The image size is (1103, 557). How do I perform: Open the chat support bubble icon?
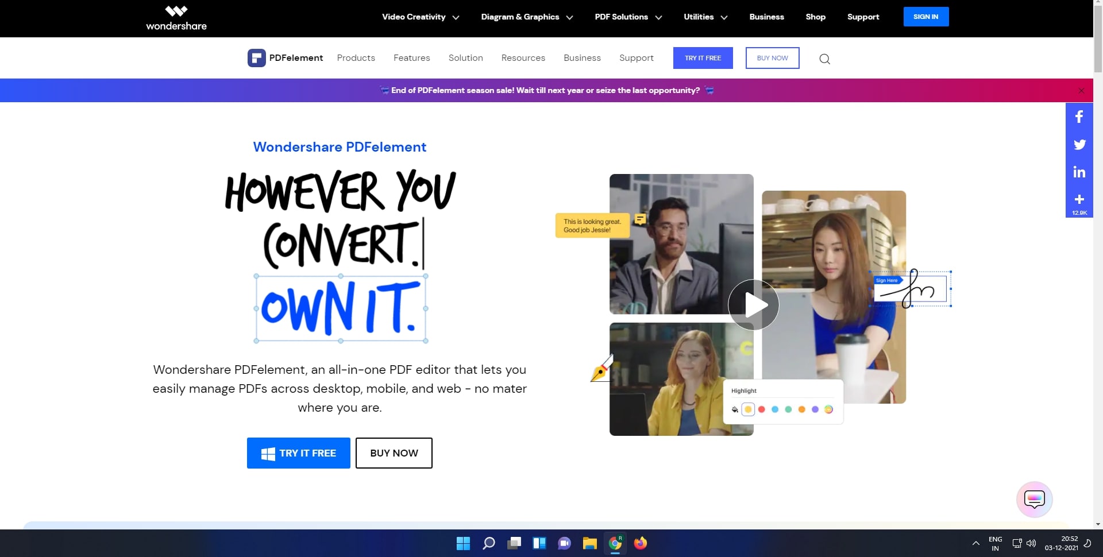pyautogui.click(x=1034, y=500)
